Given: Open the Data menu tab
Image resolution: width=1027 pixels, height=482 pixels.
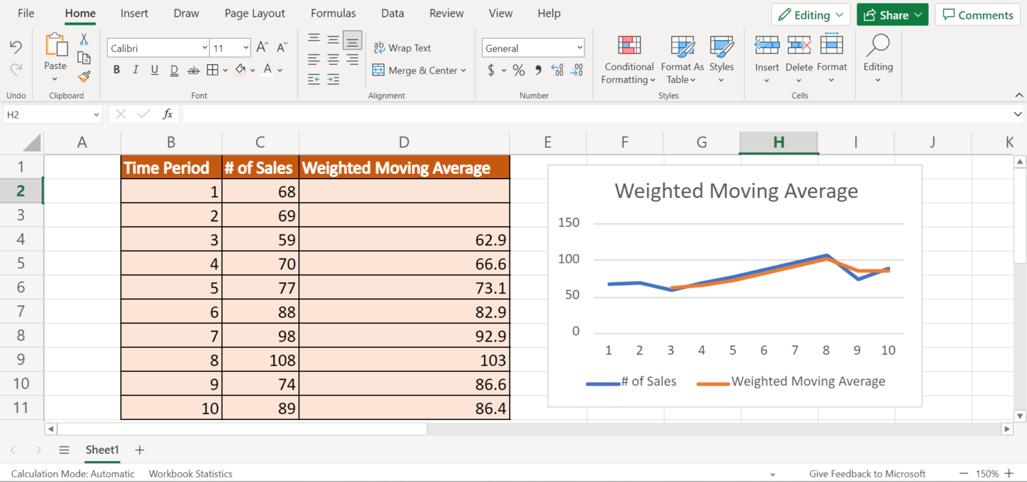Looking at the screenshot, I should [x=392, y=13].
